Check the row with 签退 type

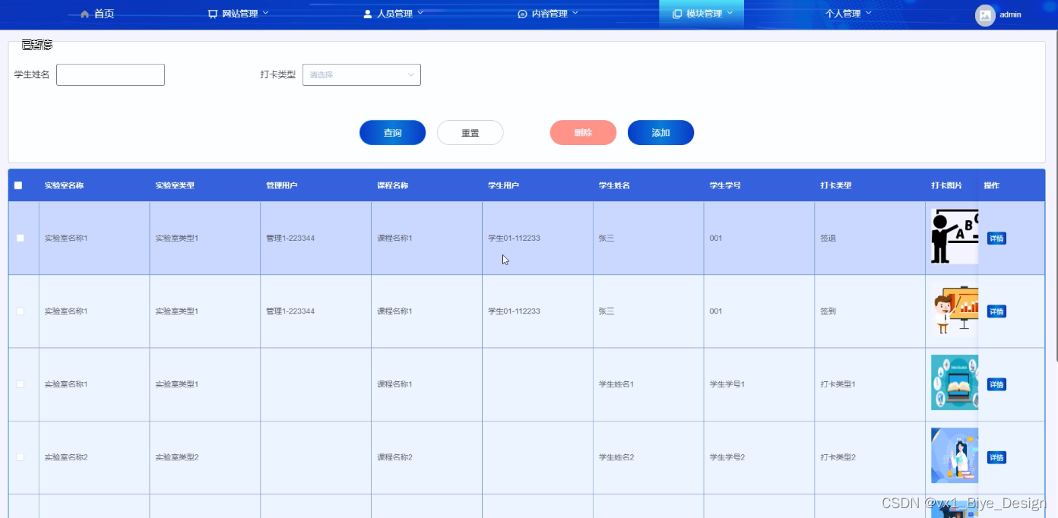21,238
